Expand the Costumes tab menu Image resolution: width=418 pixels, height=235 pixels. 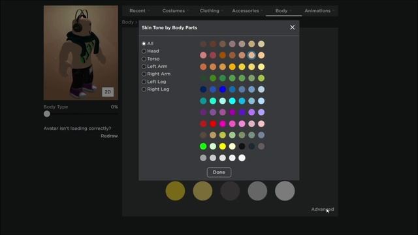point(176,10)
